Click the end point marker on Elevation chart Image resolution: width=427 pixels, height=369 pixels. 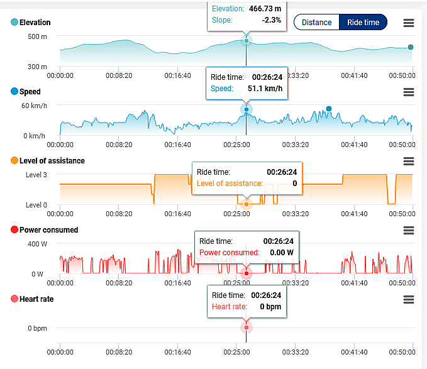click(x=411, y=47)
